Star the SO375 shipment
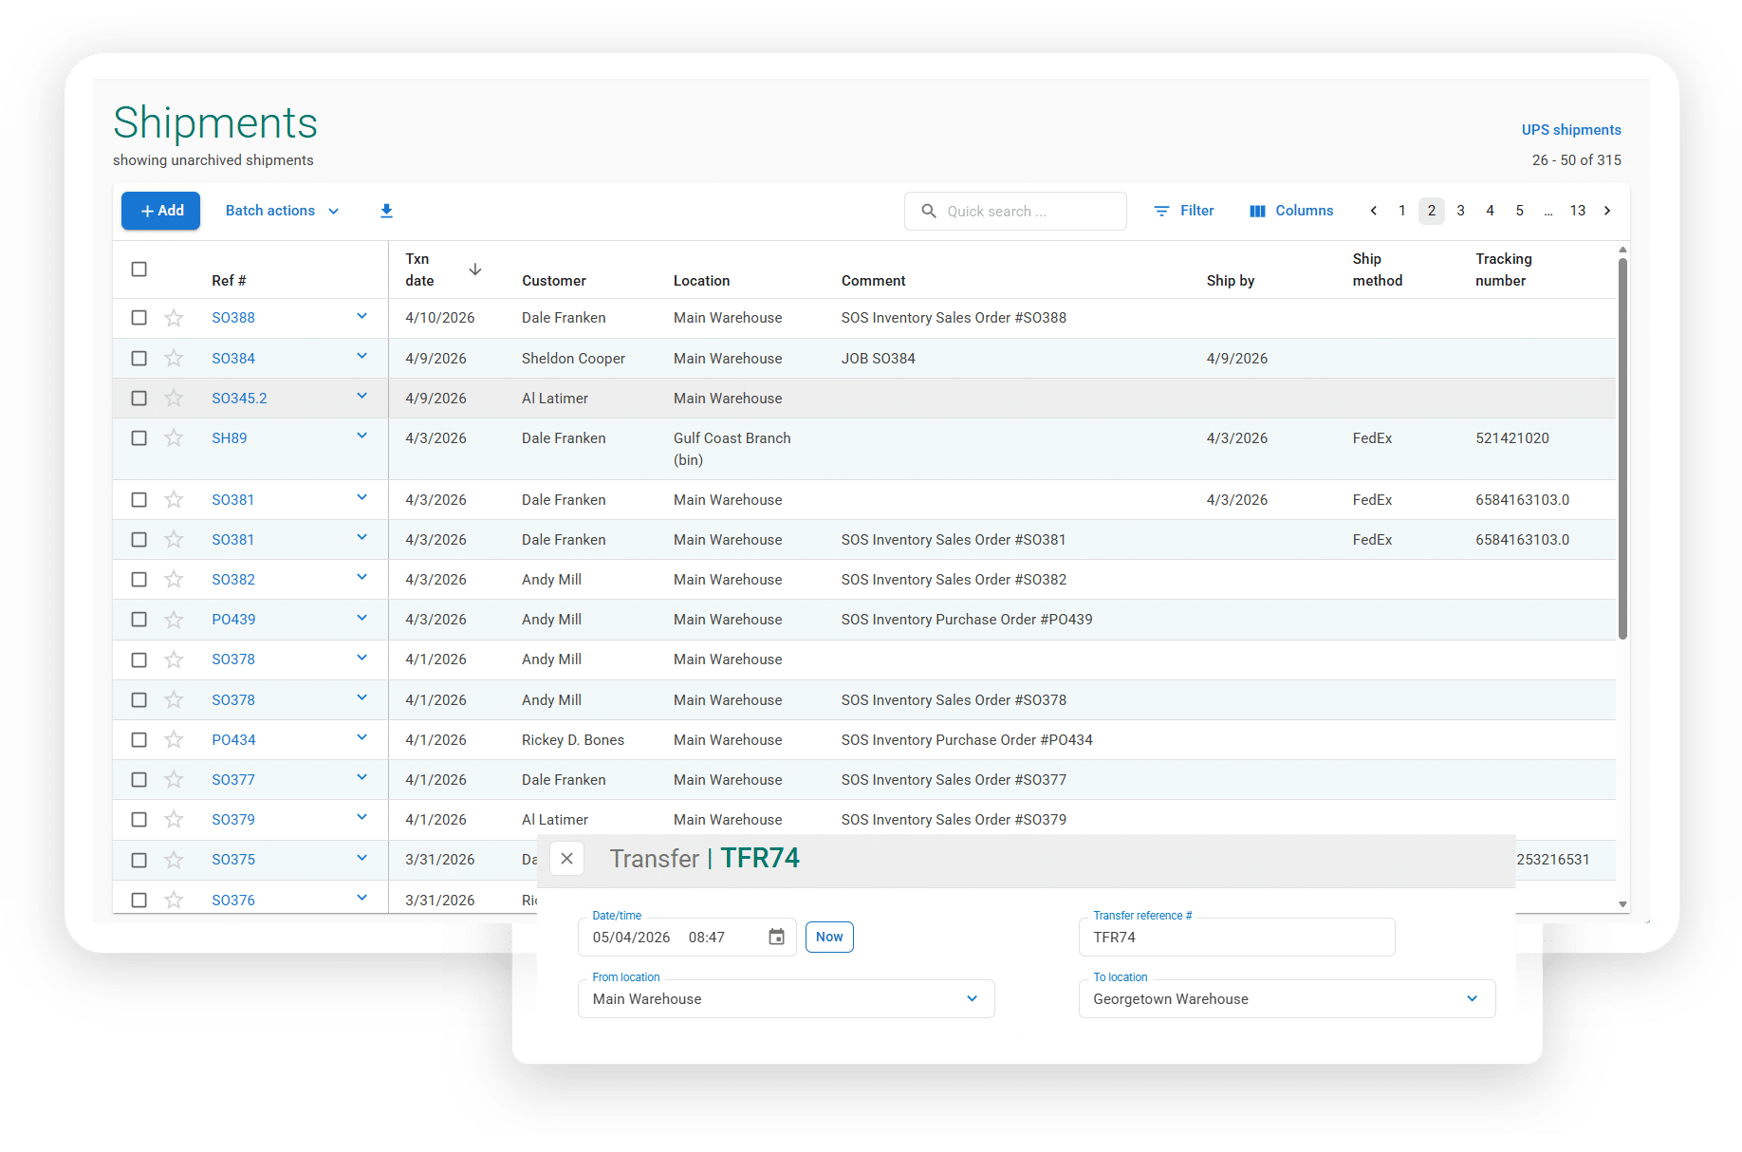Screen dimensions: 1742x1152 (174, 860)
